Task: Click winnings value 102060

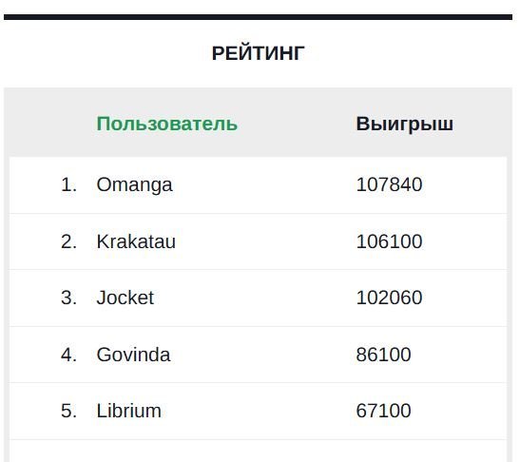Action: click(x=389, y=298)
